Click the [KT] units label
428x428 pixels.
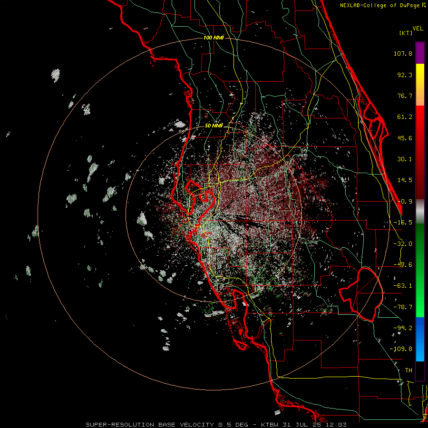[406, 33]
